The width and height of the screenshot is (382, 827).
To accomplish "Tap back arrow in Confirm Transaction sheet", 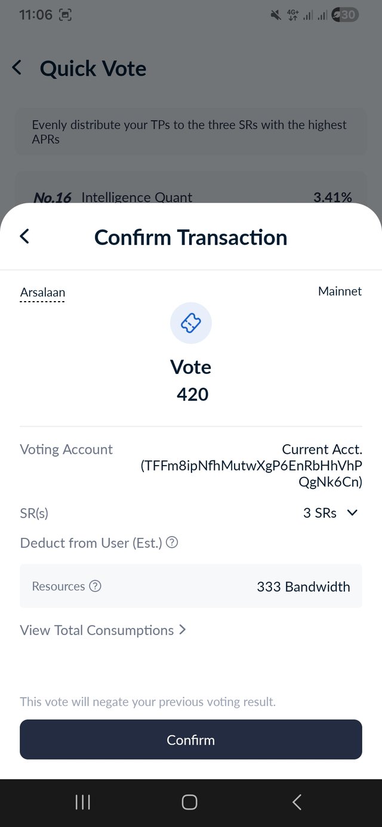I will (24, 236).
